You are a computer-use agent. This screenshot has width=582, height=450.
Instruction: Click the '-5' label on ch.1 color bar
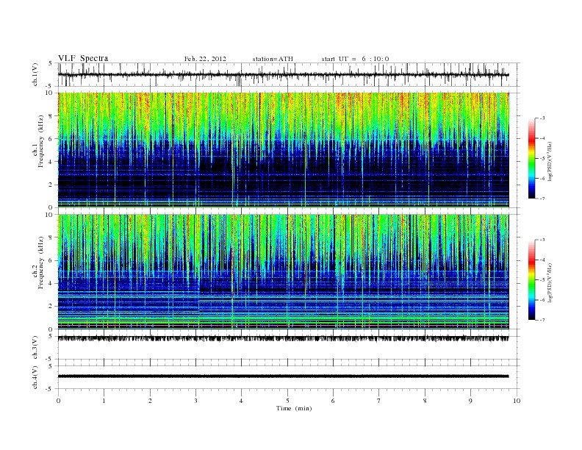[542, 159]
